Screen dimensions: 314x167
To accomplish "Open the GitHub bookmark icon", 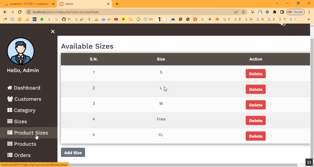I will 64,19.
